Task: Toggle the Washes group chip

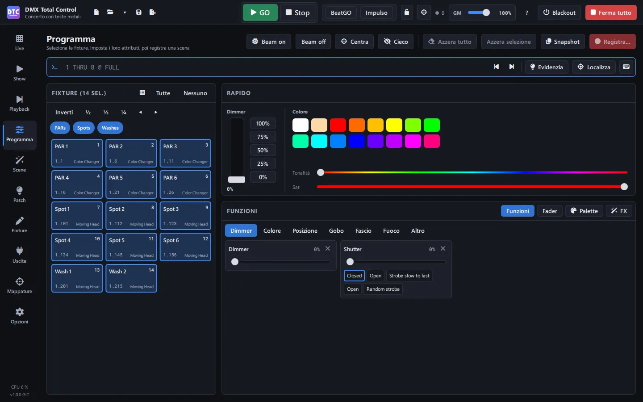Action: pyautogui.click(x=110, y=128)
